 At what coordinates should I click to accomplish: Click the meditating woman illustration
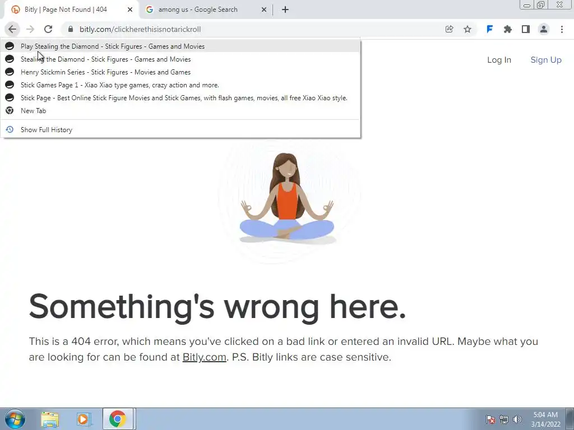pyautogui.click(x=287, y=199)
